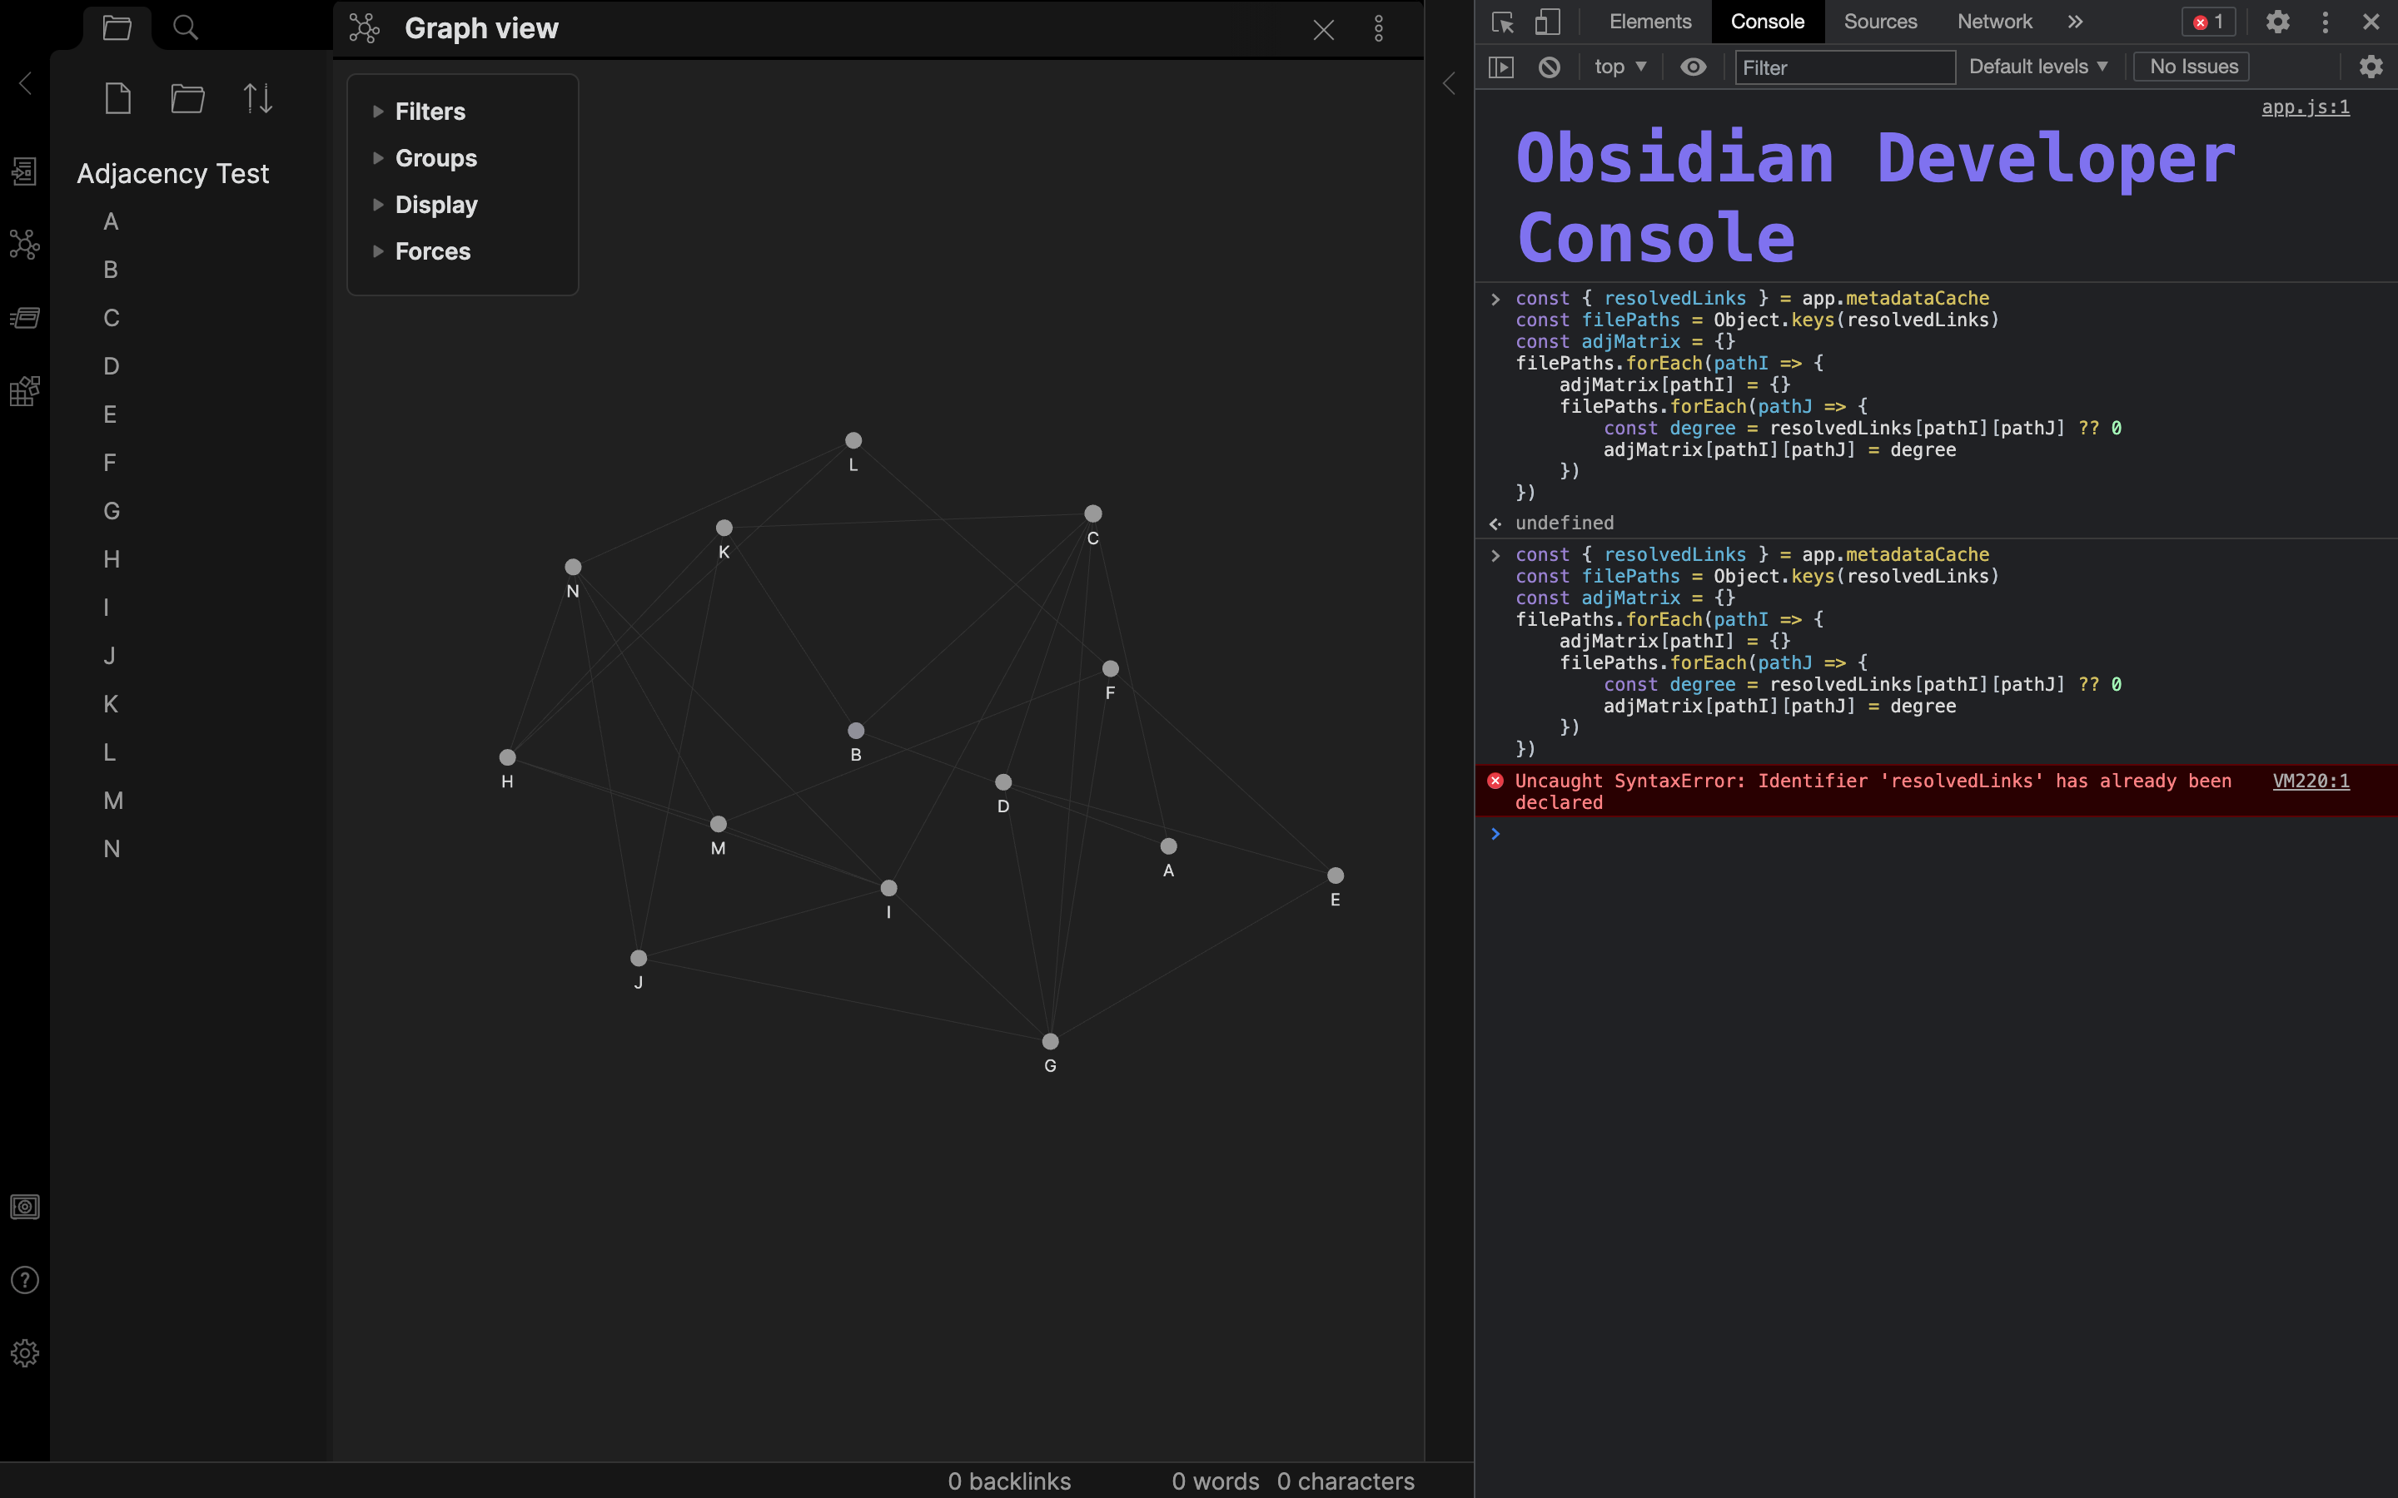The width and height of the screenshot is (2398, 1498).
Task: Expand the Forces section
Action: point(432,251)
